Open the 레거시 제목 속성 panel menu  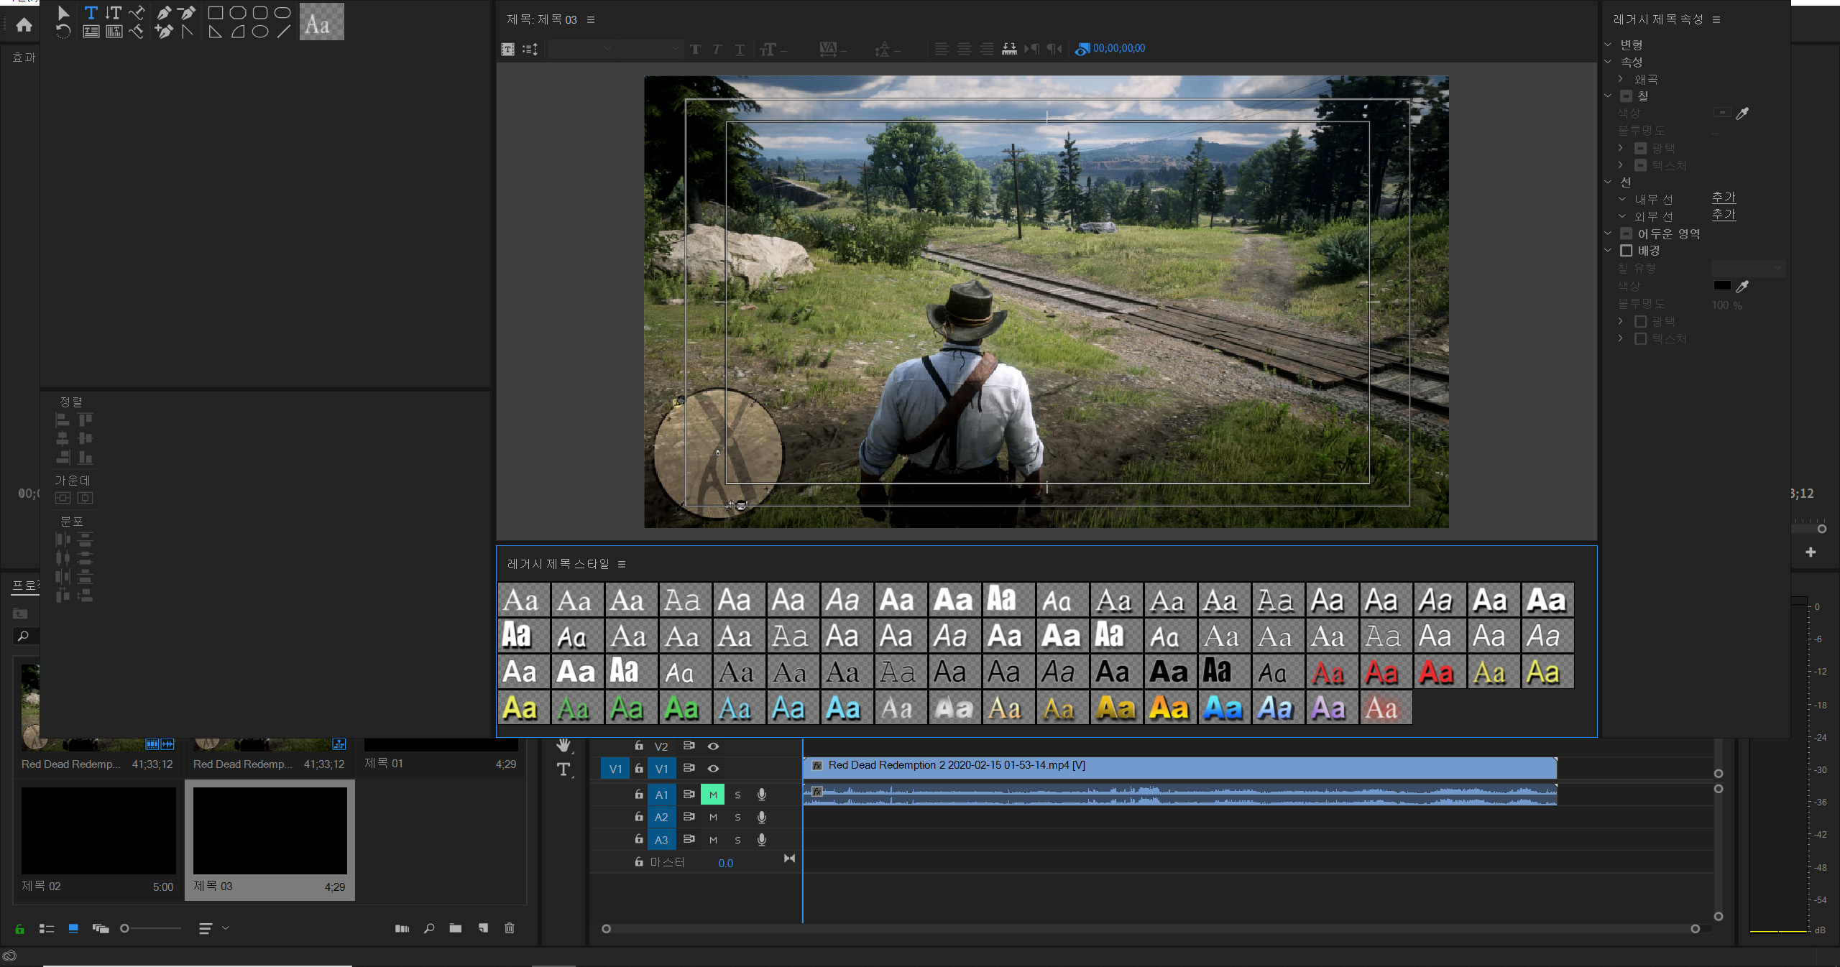1716,20
